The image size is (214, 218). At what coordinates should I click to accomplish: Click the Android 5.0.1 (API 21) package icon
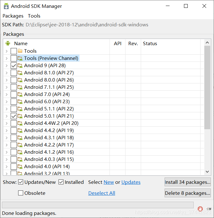(20, 116)
